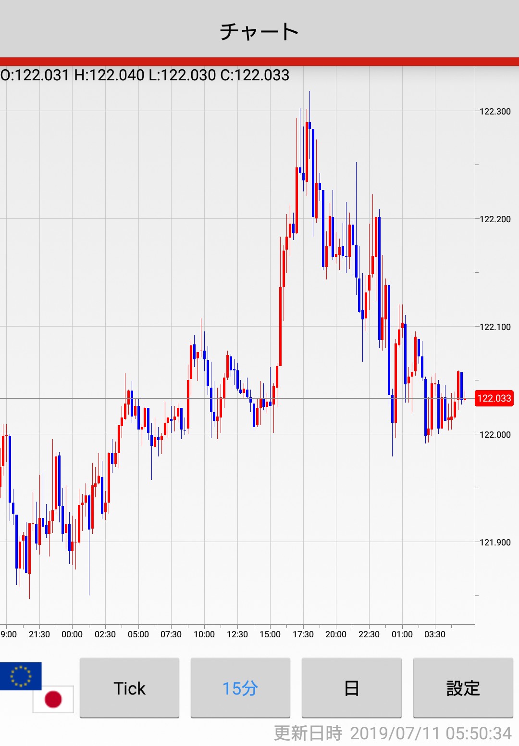Tap the European Union flag icon
Screen dimensions: 519x746
click(x=21, y=676)
